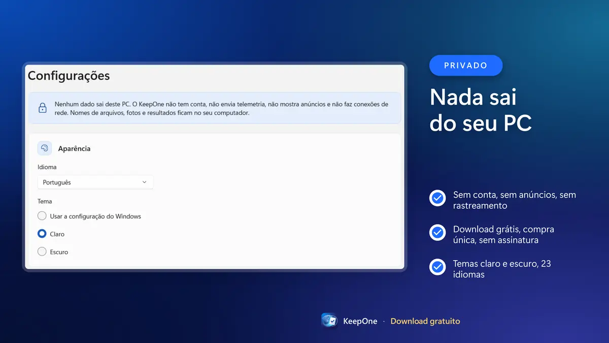Open the Idioma dropdown showing Português

[x=95, y=182]
